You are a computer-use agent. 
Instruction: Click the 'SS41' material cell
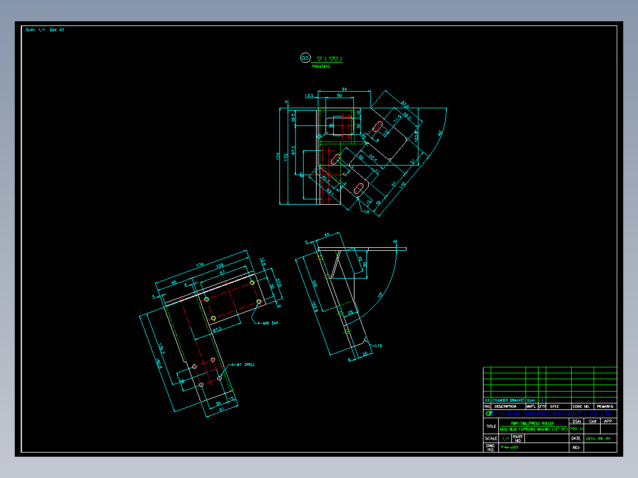click(531, 401)
